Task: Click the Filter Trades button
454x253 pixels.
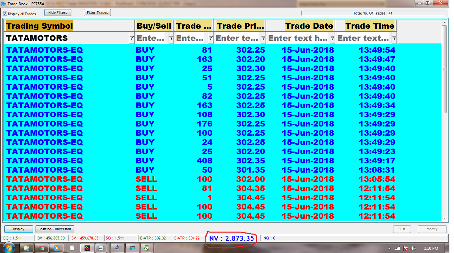Action: coord(97,13)
